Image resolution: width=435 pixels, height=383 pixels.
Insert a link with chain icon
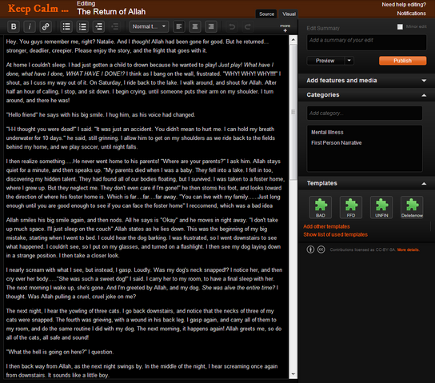pos(46,27)
